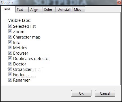
Task: Click the Cancel button
Action: click(105, 93)
